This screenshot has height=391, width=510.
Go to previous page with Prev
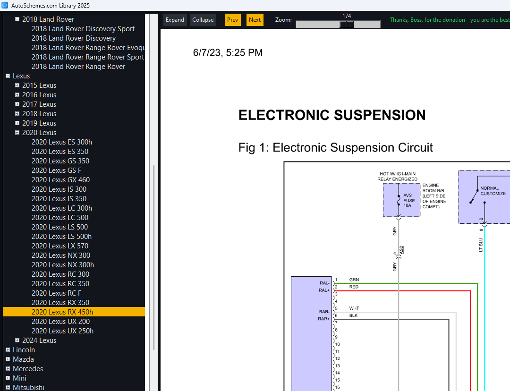click(232, 20)
